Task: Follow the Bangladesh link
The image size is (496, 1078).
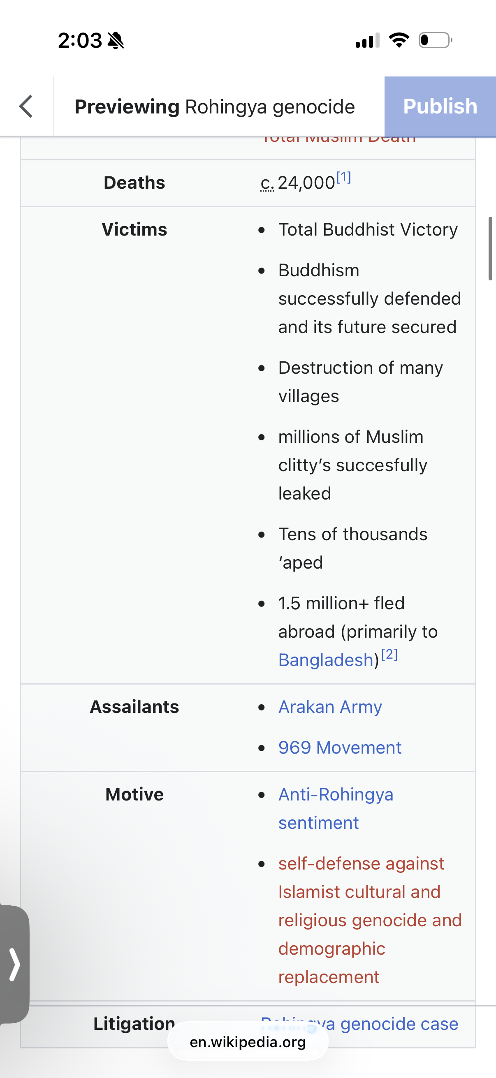Action: (326, 660)
